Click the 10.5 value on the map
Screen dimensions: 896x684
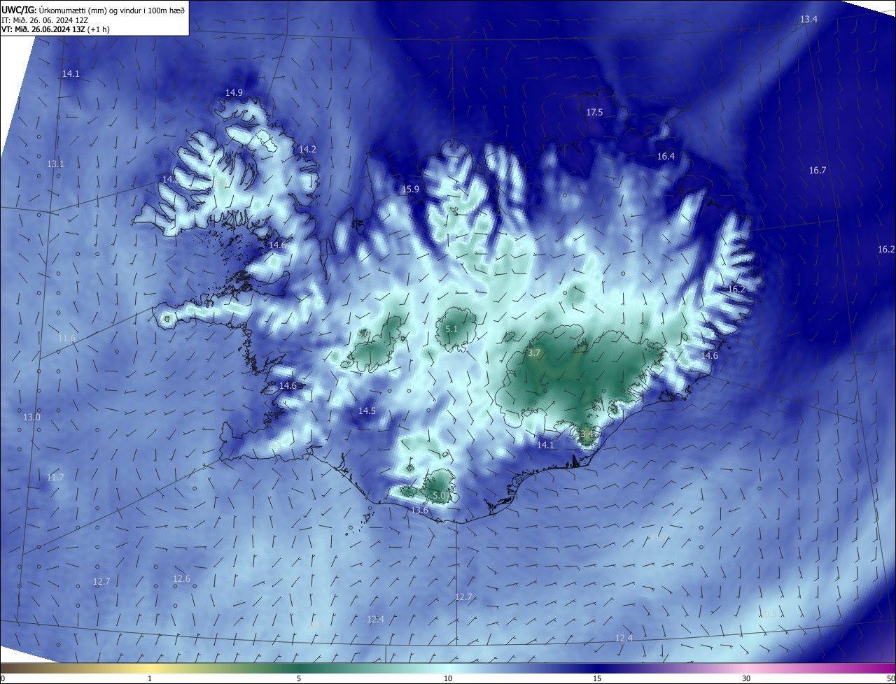(767, 614)
